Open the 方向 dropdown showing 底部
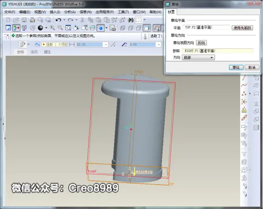The image size is (263, 209). (198, 57)
